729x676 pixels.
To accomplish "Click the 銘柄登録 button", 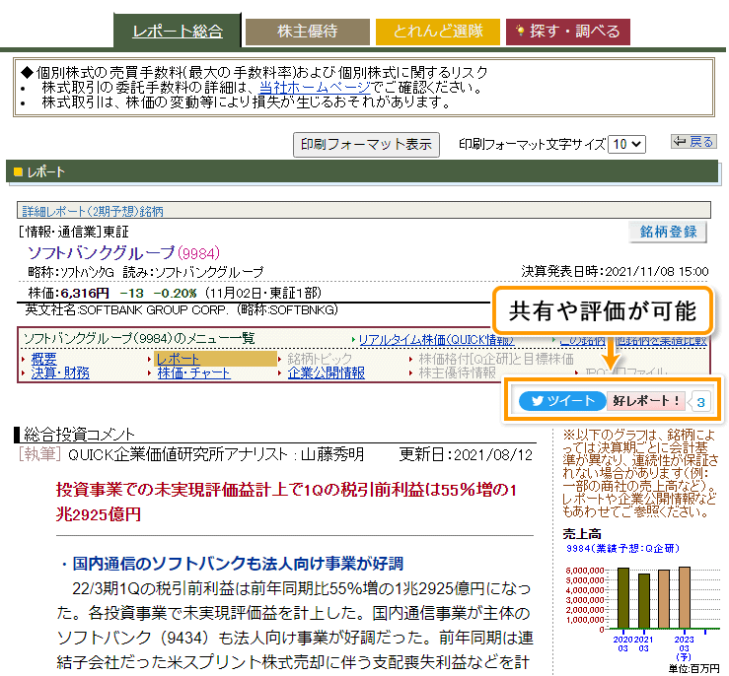I will [668, 232].
